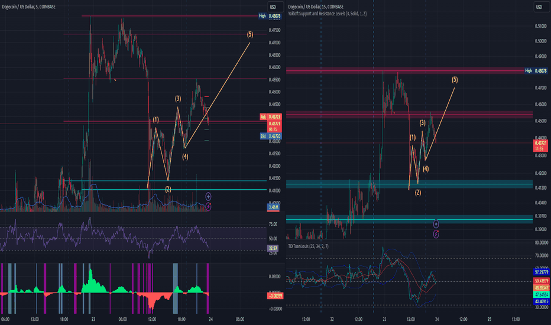
Task: Select wave label (1) on the right chart
Action: point(413,137)
